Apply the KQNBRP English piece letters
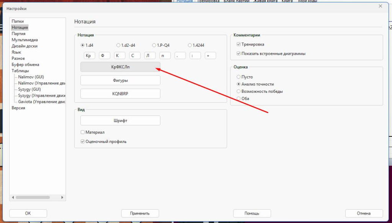 (x=120, y=93)
